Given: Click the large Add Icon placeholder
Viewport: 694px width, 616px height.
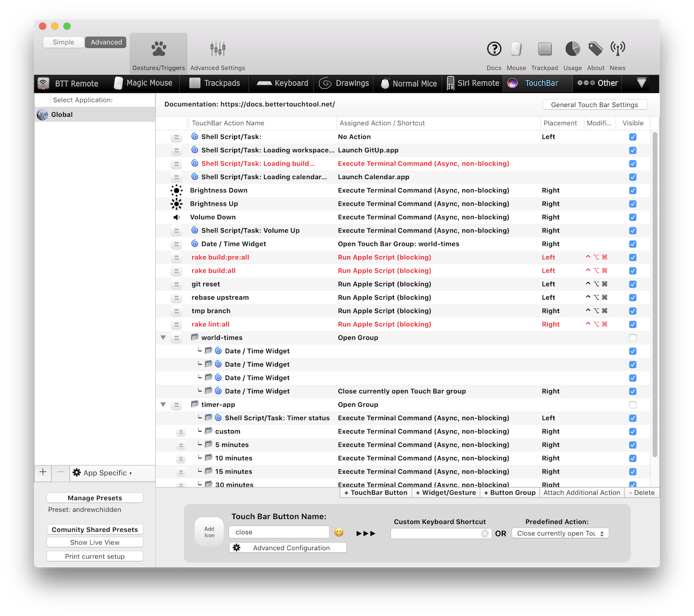Looking at the screenshot, I should [x=209, y=532].
